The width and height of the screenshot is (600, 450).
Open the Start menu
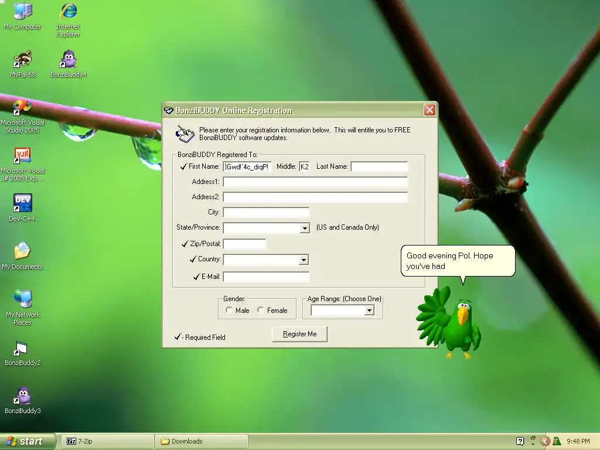click(x=28, y=441)
